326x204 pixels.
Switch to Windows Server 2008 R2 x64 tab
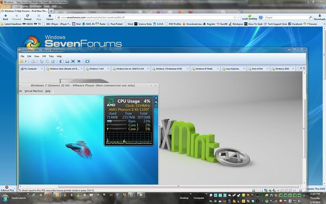130,69
